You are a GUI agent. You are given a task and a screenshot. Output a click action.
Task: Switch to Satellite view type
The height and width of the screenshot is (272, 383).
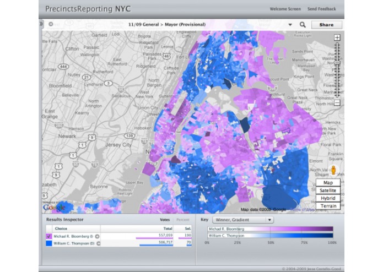pos(328,191)
